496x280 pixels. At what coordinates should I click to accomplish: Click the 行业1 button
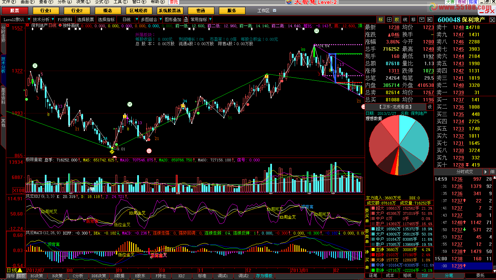[x=45, y=11]
